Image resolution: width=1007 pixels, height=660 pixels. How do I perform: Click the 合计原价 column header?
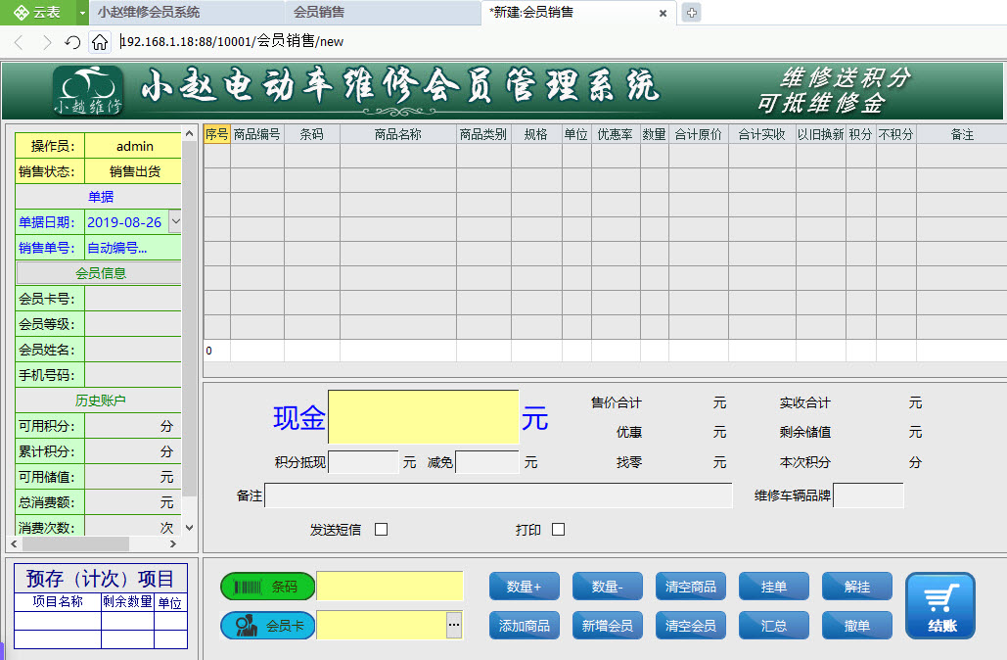click(x=698, y=134)
